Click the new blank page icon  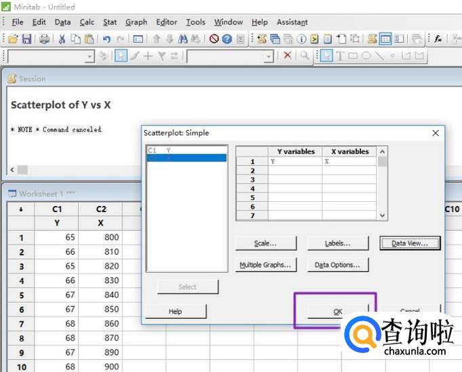click(x=341, y=39)
